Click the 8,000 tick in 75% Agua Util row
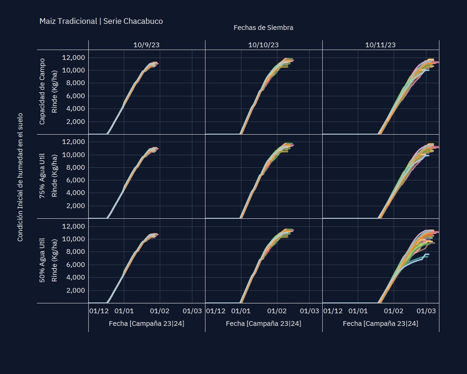This screenshot has width=467, height=374. pyautogui.click(x=75, y=167)
